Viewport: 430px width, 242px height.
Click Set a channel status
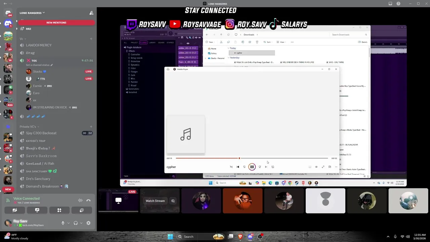click(x=39, y=65)
